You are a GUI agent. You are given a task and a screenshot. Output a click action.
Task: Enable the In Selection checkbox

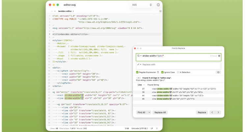(x=178, y=72)
